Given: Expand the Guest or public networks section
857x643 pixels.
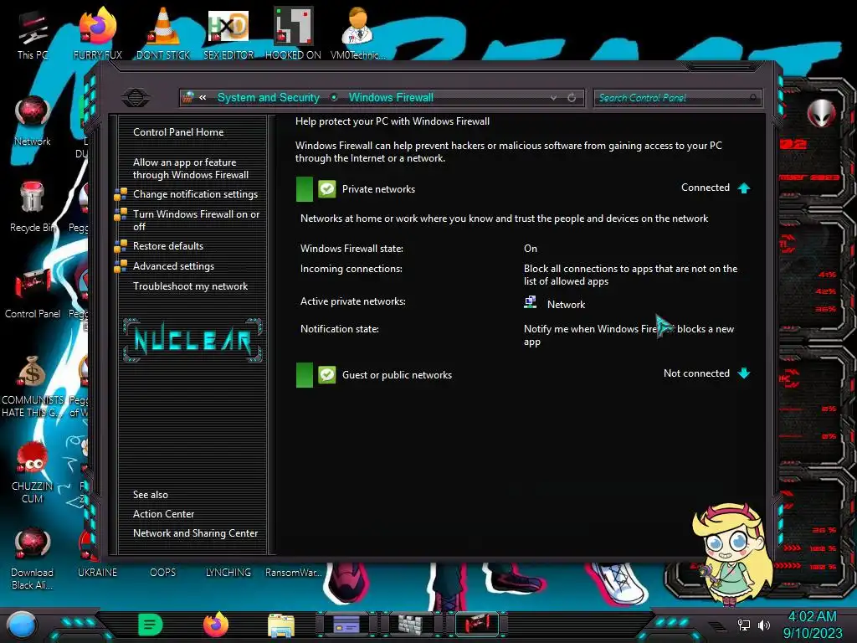Looking at the screenshot, I should [744, 373].
